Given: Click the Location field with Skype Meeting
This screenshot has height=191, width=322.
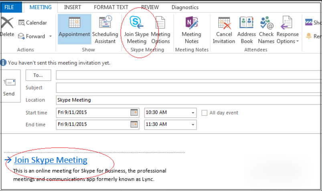Looking at the screenshot, I should pyautogui.click(x=189, y=100).
